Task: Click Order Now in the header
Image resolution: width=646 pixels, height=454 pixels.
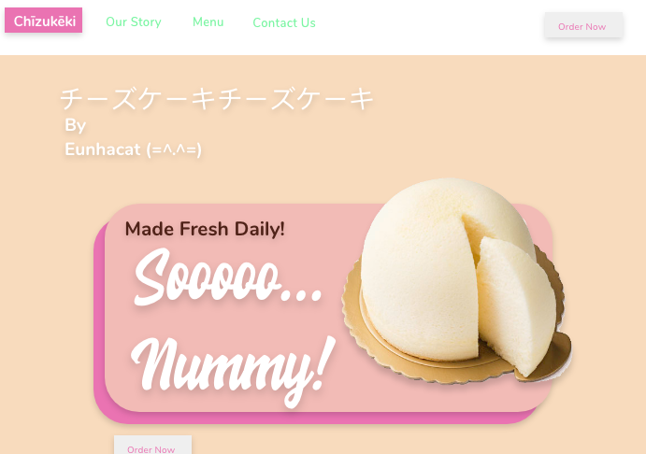Action: coord(583,25)
